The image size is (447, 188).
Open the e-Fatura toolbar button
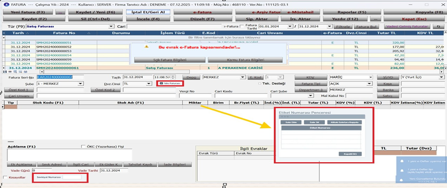click(203, 12)
